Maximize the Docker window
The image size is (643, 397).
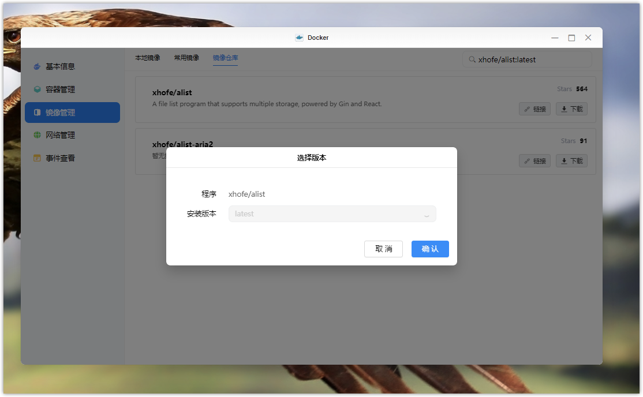pos(571,38)
